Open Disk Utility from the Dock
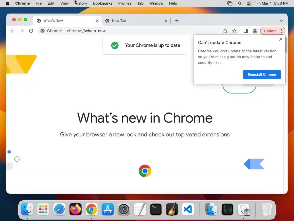 click(243, 209)
